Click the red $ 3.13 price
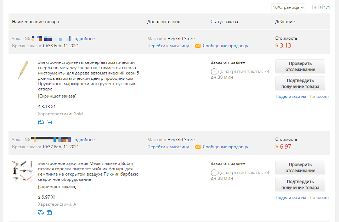The width and height of the screenshot is (339, 222). pyautogui.click(x=283, y=45)
